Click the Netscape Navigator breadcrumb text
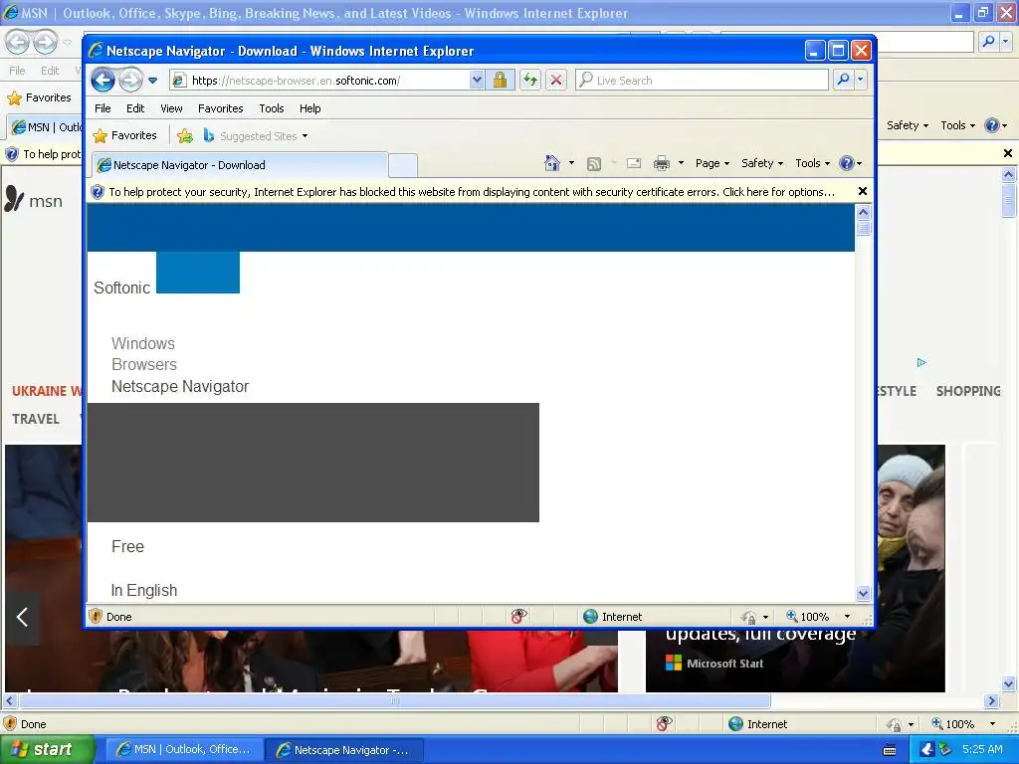The height and width of the screenshot is (764, 1019). point(180,387)
